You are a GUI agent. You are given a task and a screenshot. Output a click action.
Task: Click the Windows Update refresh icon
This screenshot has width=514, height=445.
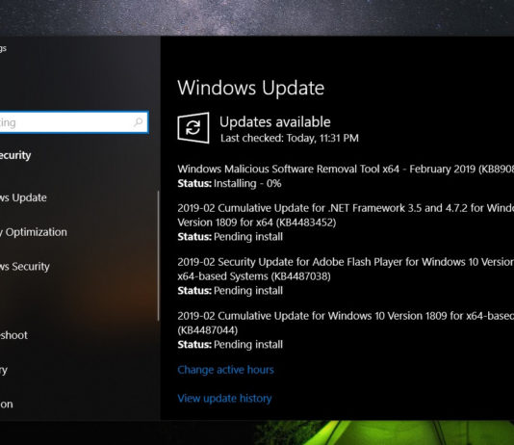(193, 127)
